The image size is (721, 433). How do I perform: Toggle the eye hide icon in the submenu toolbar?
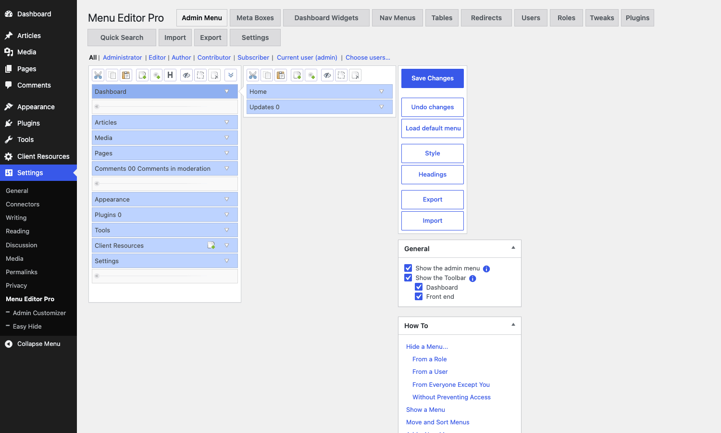click(327, 75)
